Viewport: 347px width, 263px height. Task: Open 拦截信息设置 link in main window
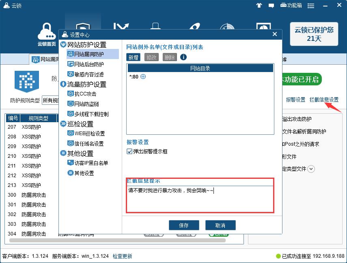pos(324,100)
